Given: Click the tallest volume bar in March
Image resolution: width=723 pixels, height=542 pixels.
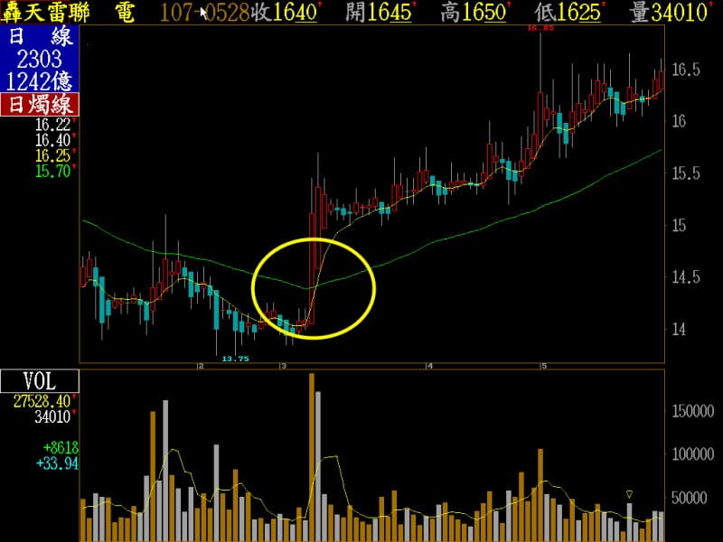Looking at the screenshot, I should tap(312, 456).
